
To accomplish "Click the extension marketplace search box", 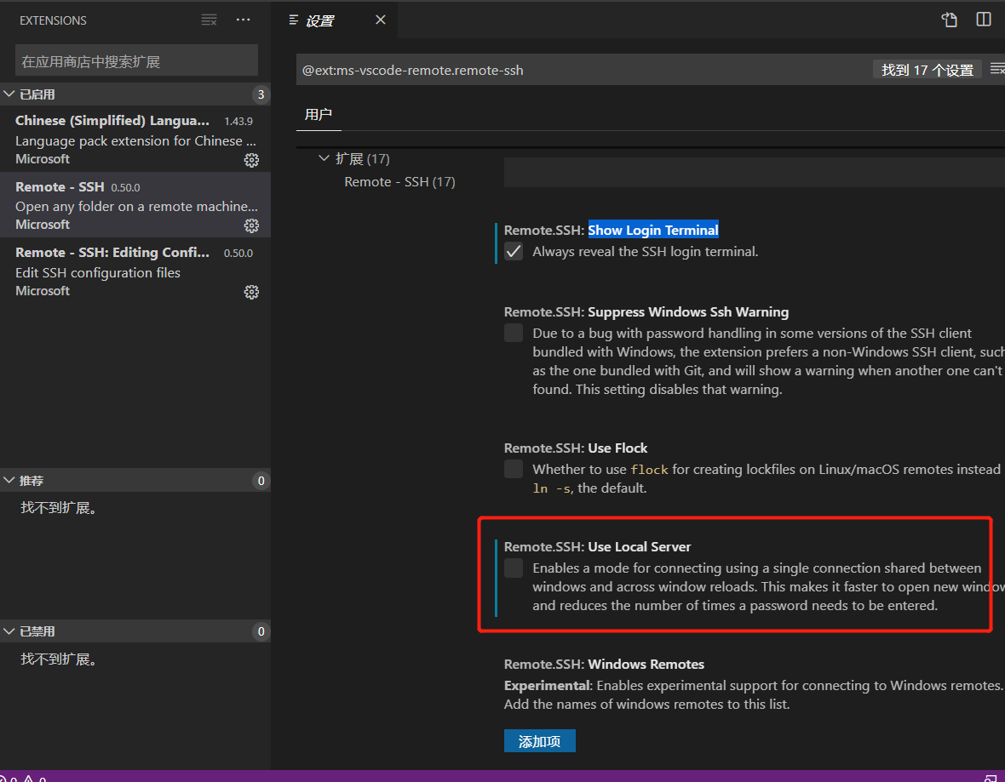I will tap(136, 61).
